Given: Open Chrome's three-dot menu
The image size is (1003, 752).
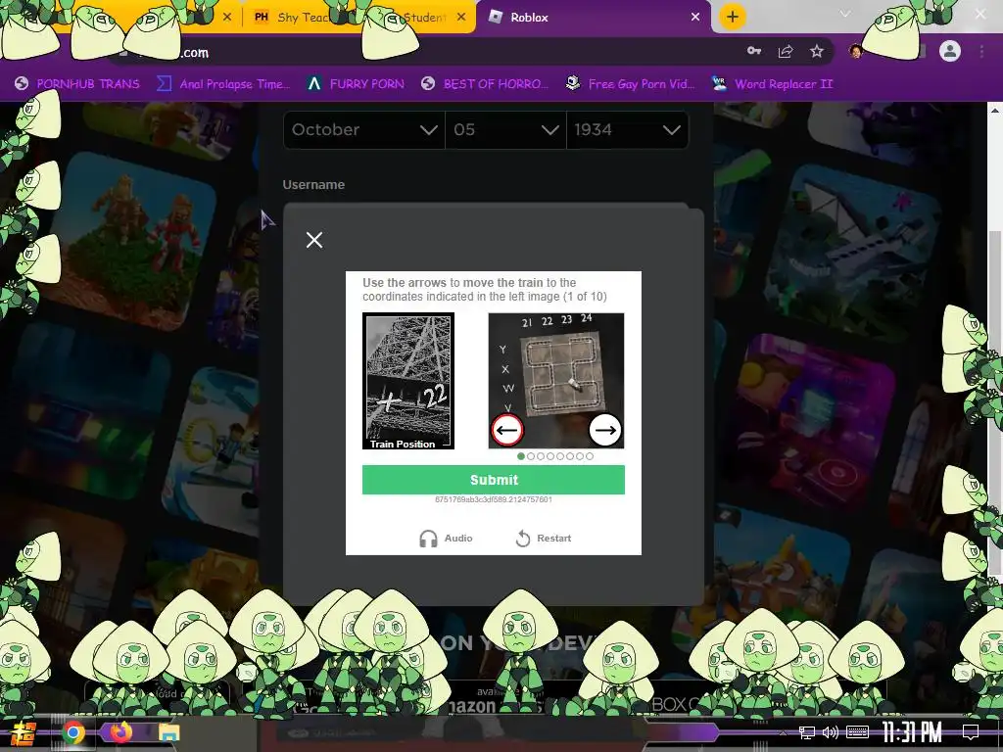Looking at the screenshot, I should (981, 51).
